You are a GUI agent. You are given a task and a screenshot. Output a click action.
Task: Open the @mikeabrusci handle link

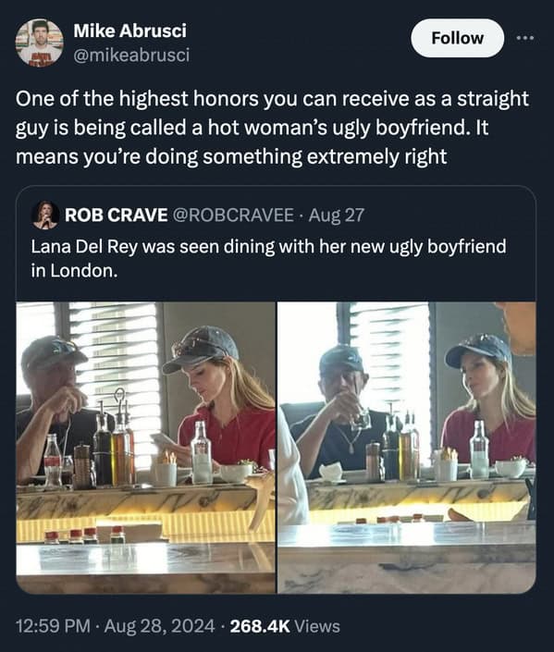pos(131,55)
